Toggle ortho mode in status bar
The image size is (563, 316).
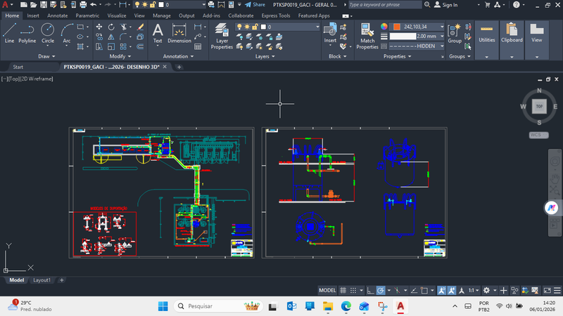370,290
